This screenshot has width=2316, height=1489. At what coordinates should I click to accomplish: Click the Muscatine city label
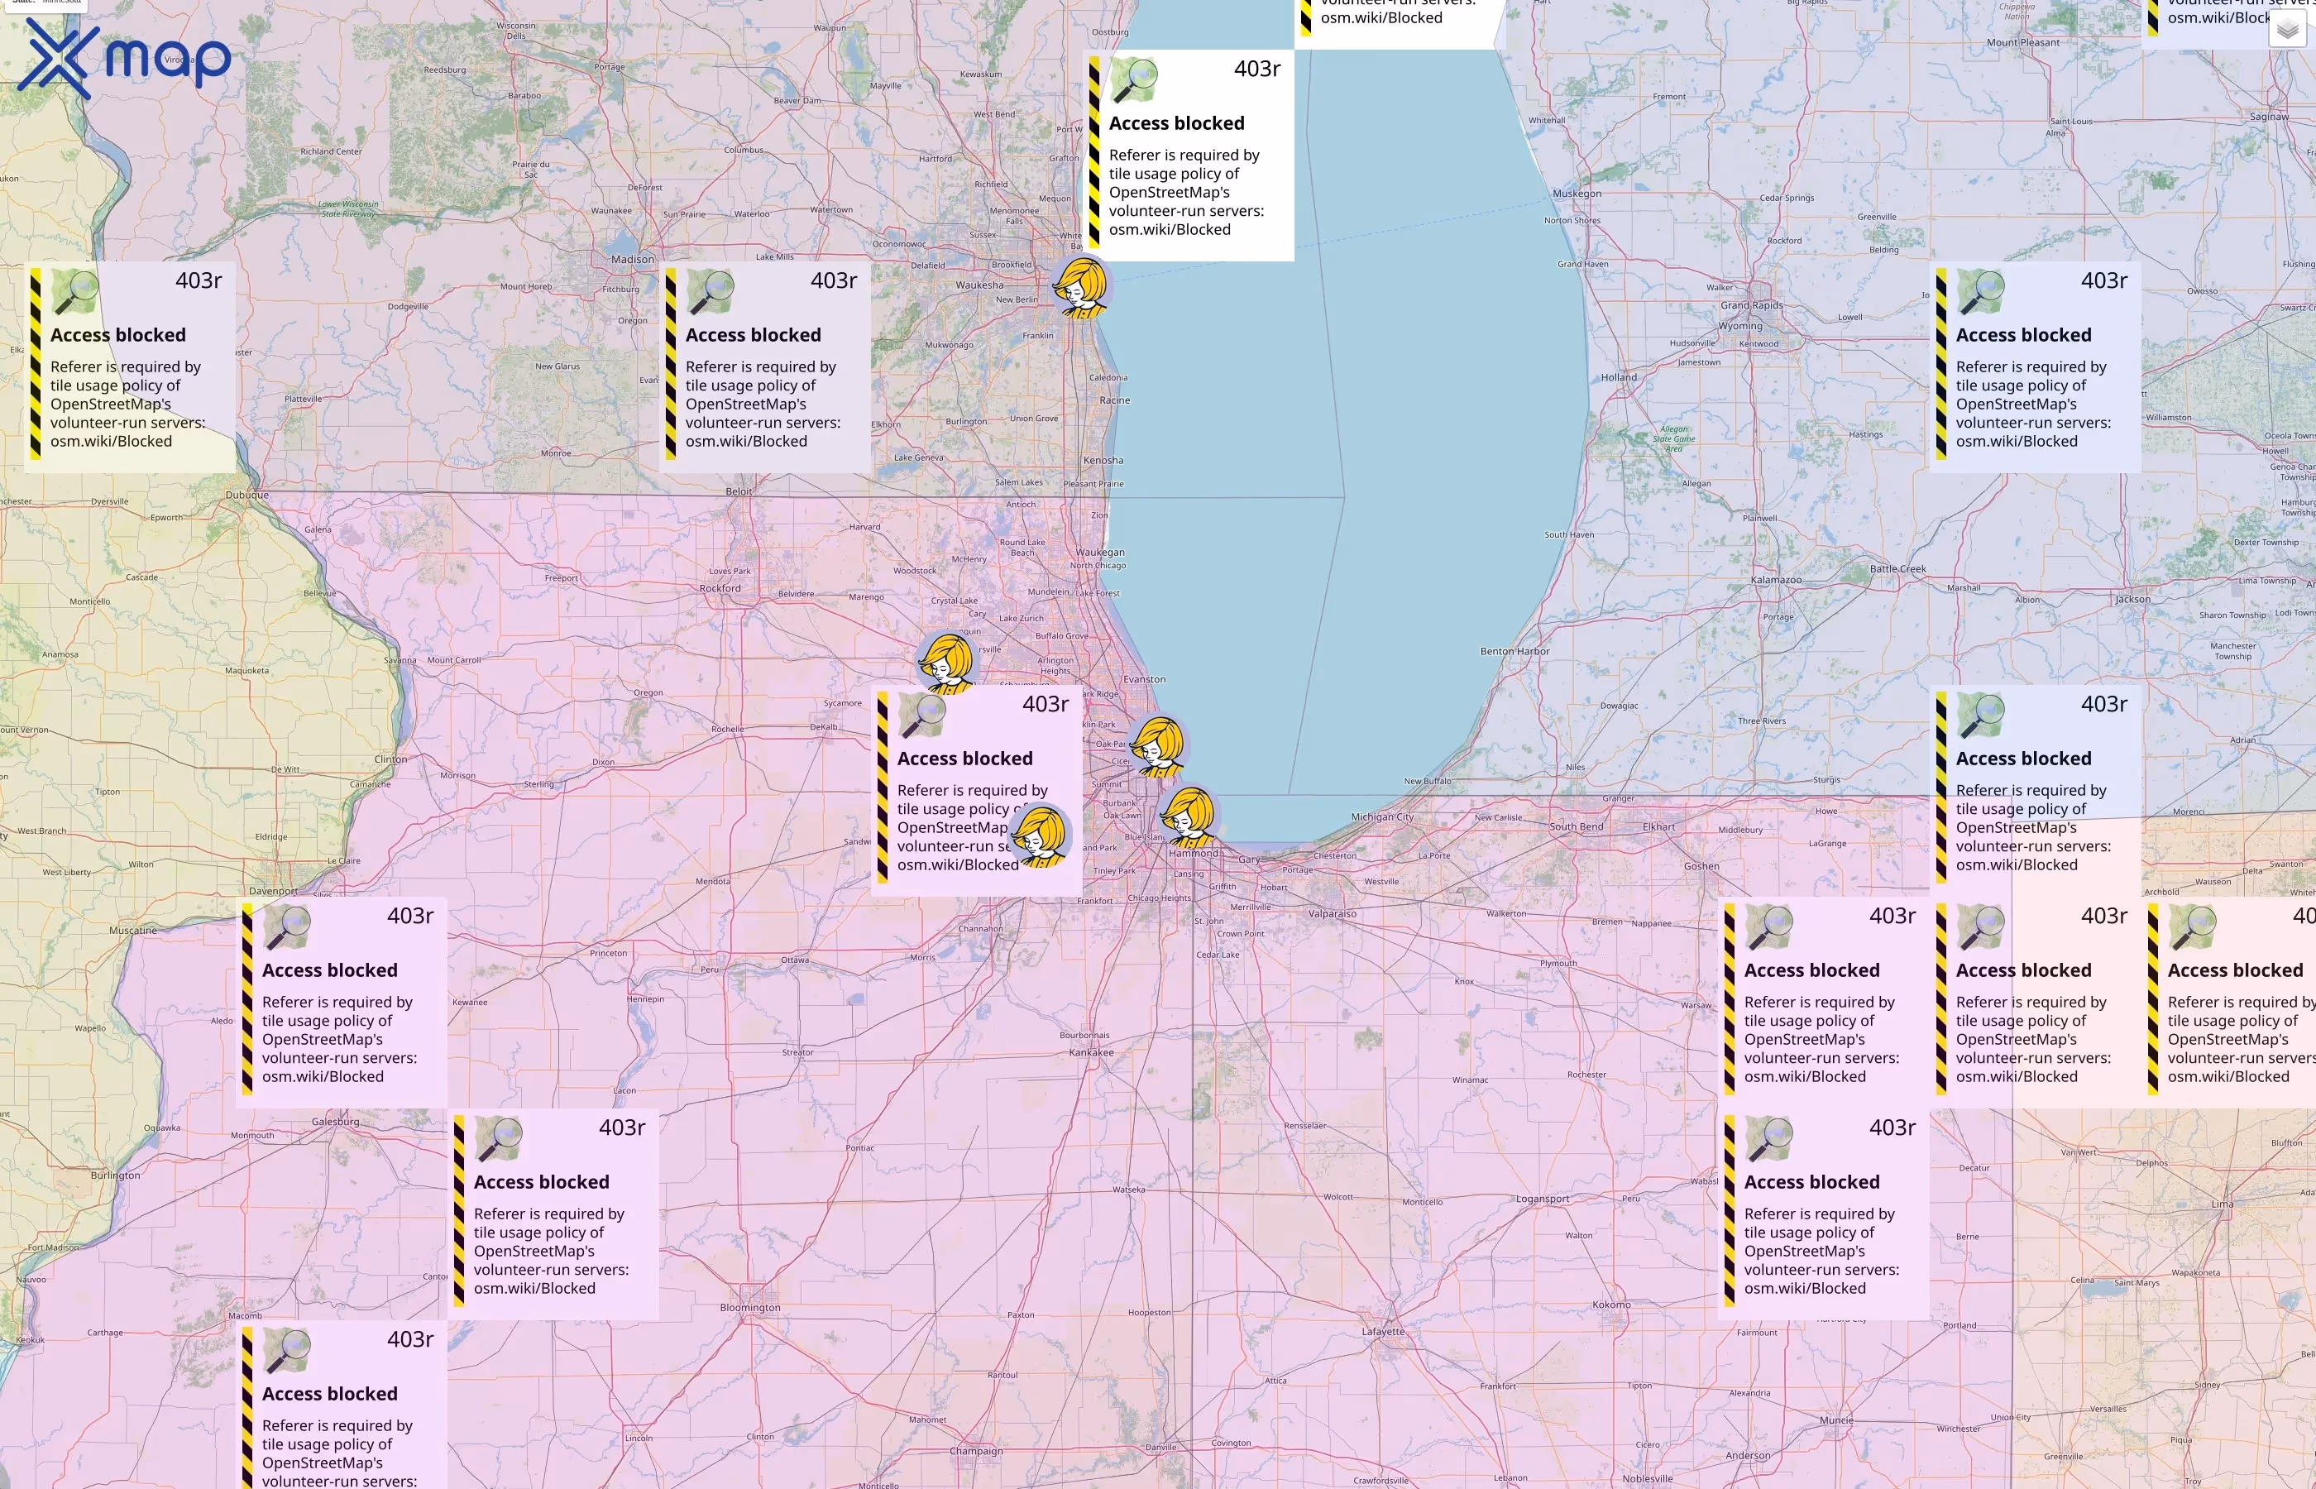[132, 931]
